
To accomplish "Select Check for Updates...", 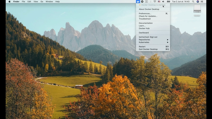I will tap(153, 16).
